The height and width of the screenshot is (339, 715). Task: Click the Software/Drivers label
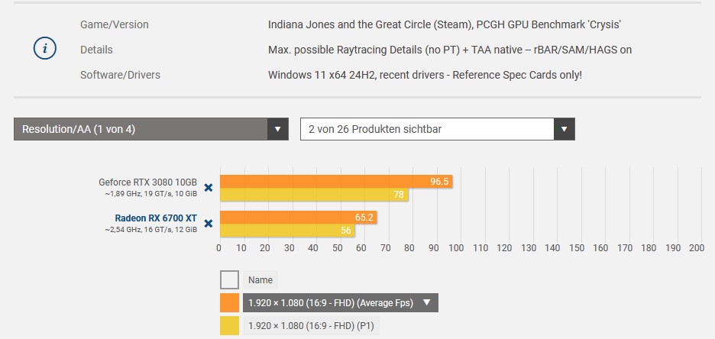pyautogui.click(x=121, y=75)
